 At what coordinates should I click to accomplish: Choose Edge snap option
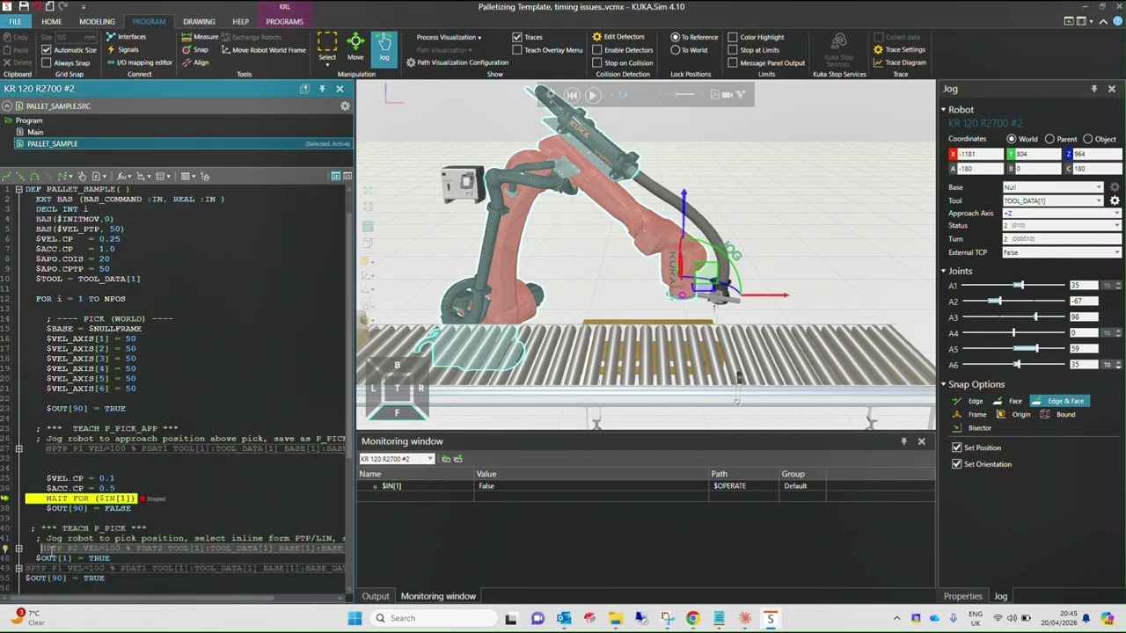pos(969,401)
